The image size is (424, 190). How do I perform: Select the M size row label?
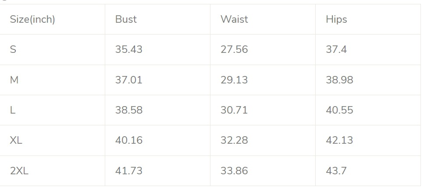click(x=14, y=80)
